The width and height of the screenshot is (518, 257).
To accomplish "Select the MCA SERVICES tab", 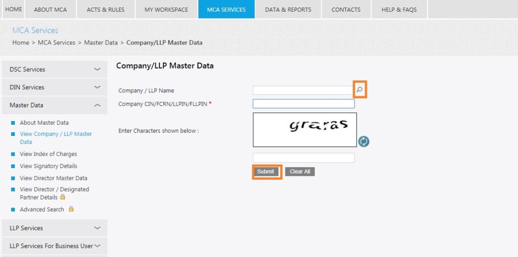I will click(x=226, y=10).
